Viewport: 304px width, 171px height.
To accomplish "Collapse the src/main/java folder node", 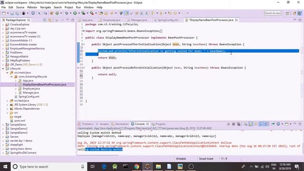I will (x=7, y=73).
